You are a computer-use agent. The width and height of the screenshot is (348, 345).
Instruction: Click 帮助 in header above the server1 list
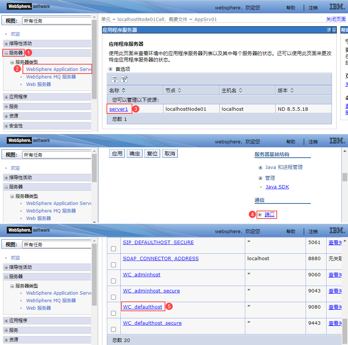[x=291, y=8]
